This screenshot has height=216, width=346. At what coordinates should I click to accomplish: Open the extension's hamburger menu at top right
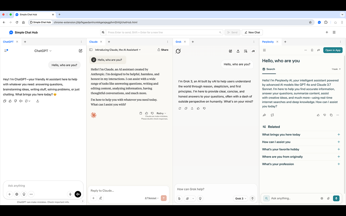334,32
